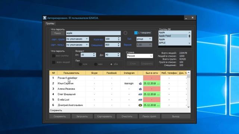The height and width of the screenshot is (134, 239).
Task: Click the age 'От' stepper arrows
Action: (94, 55)
